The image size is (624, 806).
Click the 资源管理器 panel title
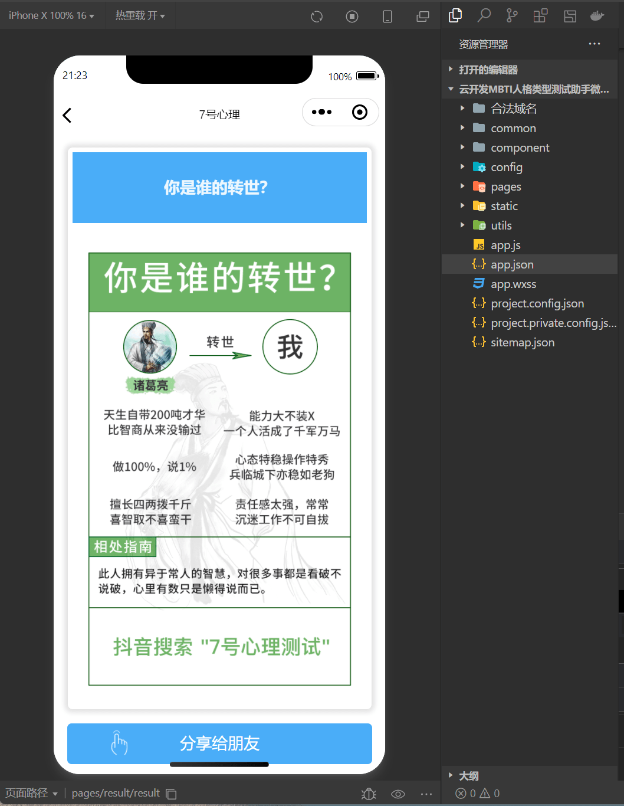click(x=484, y=44)
